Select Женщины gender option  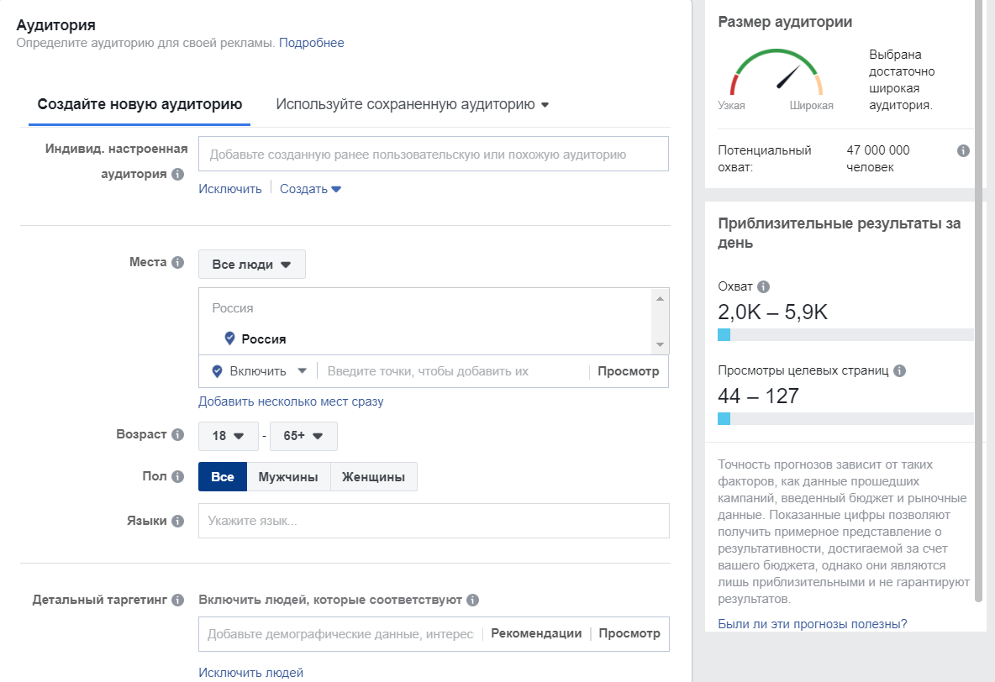point(374,477)
